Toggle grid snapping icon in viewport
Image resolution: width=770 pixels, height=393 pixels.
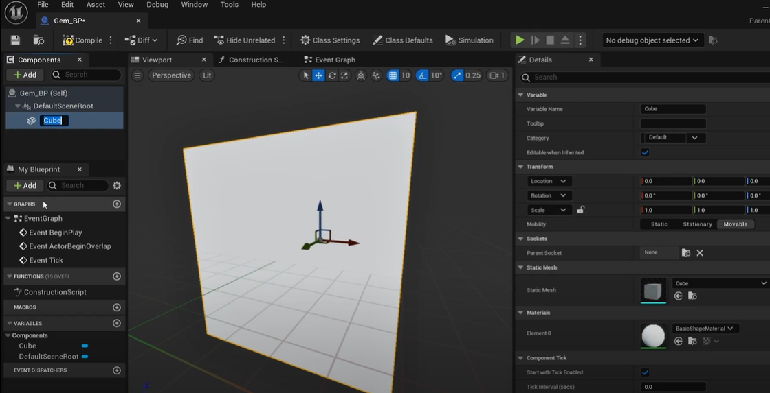(393, 75)
